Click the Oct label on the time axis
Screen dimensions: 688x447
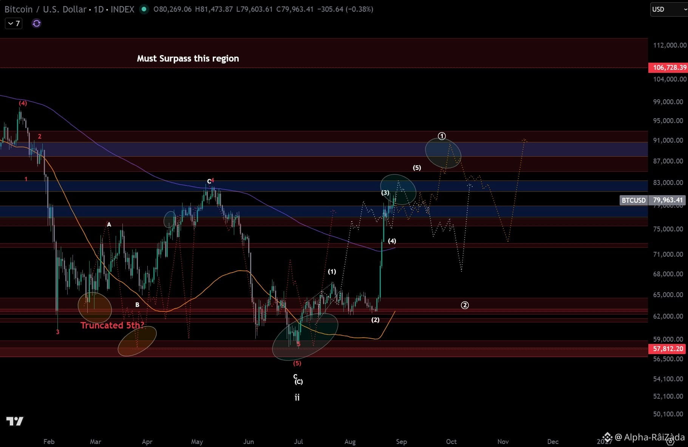(451, 442)
